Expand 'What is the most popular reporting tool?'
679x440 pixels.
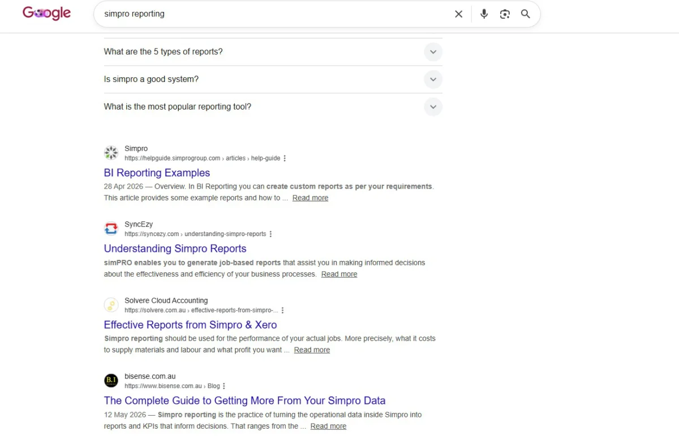point(273,107)
